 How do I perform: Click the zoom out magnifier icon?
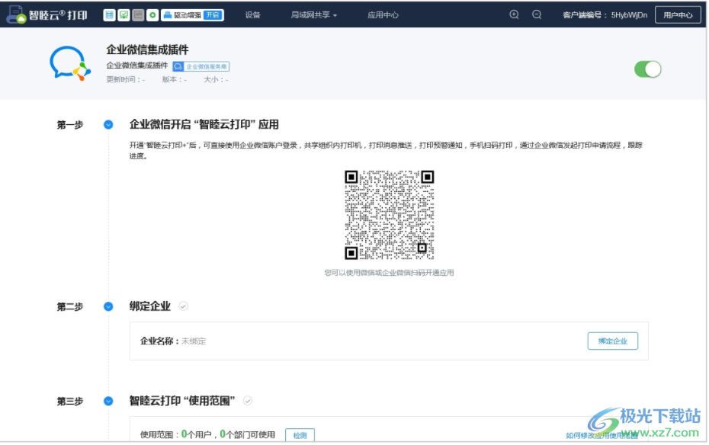point(537,14)
